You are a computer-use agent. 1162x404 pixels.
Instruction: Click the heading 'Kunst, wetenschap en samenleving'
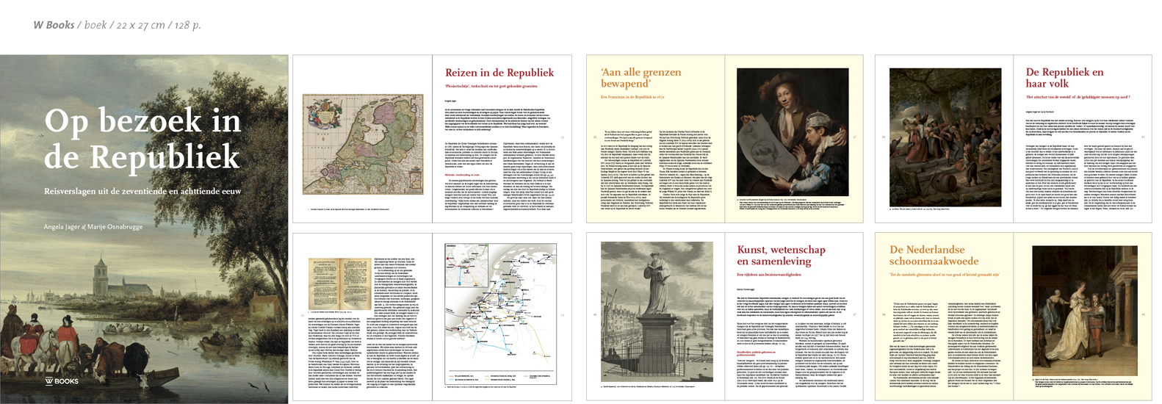tap(782, 255)
